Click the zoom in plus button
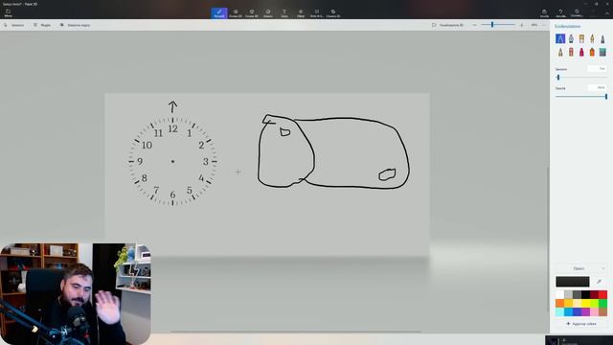This screenshot has height=345, width=613. pos(521,25)
